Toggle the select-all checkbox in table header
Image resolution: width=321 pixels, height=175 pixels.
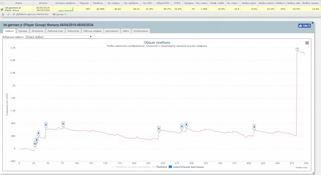[2, 3]
